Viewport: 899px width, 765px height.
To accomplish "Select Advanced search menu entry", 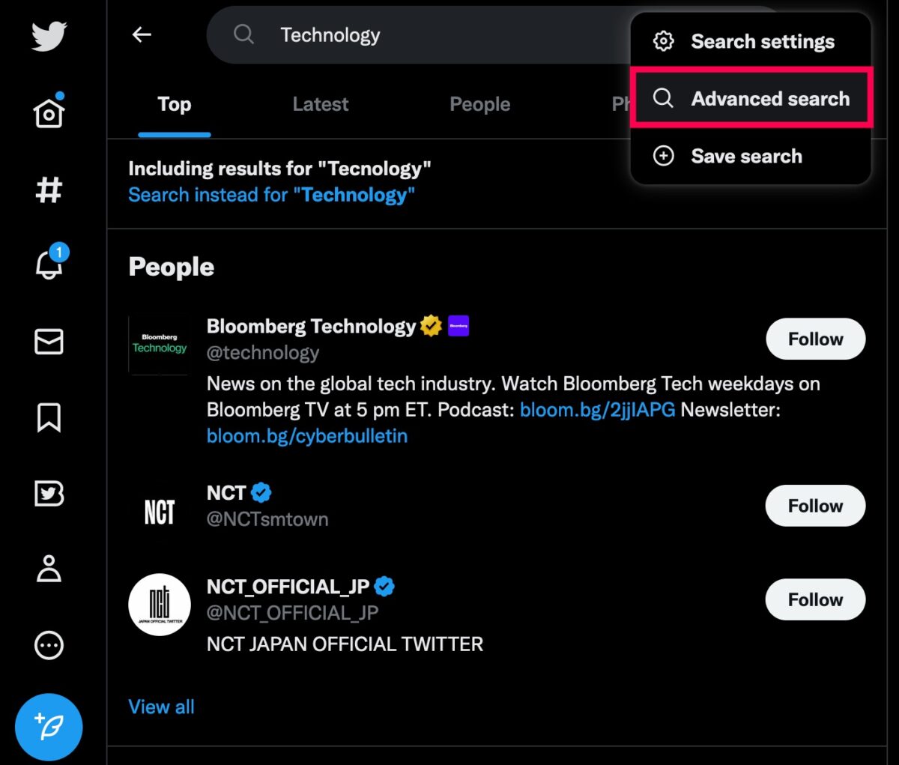I will pyautogui.click(x=751, y=98).
